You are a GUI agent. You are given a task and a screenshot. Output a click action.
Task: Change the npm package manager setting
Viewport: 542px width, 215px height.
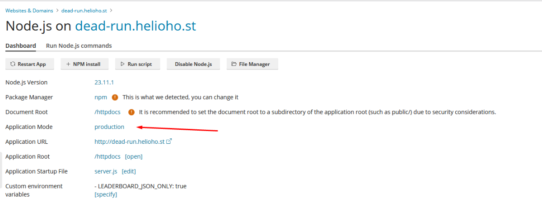tap(101, 97)
